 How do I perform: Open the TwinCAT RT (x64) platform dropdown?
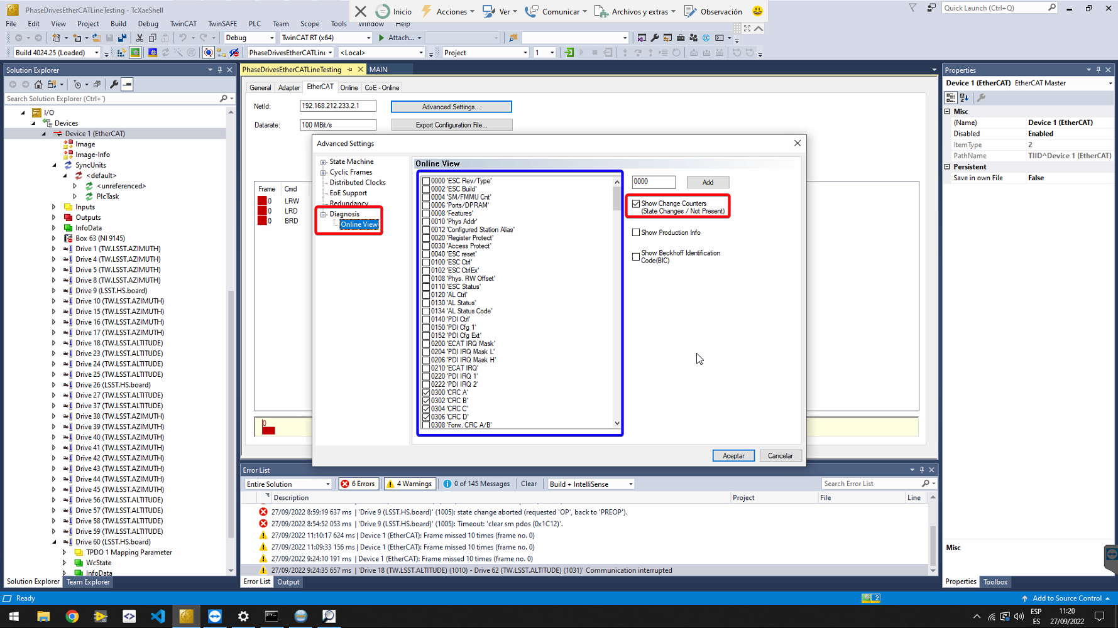coord(326,38)
